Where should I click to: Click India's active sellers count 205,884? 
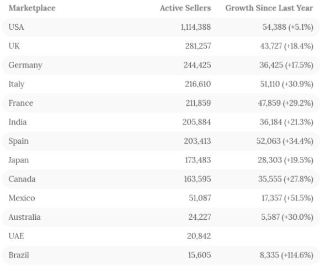click(x=196, y=122)
